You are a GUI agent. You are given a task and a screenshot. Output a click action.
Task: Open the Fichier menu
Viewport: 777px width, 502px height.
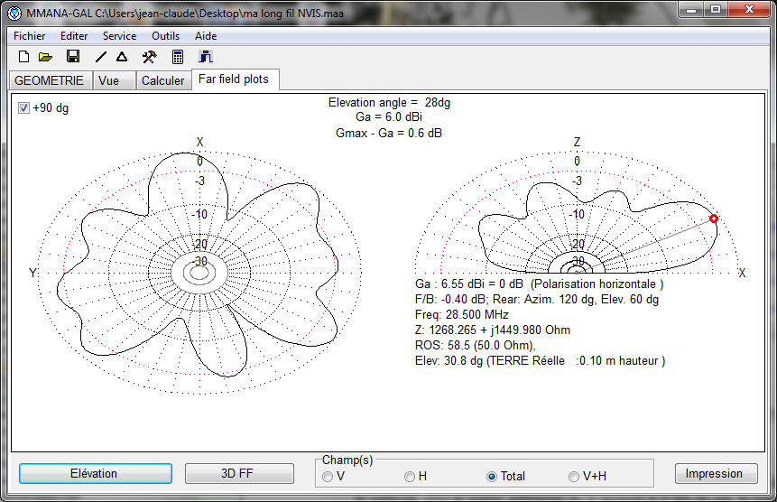pyautogui.click(x=29, y=36)
